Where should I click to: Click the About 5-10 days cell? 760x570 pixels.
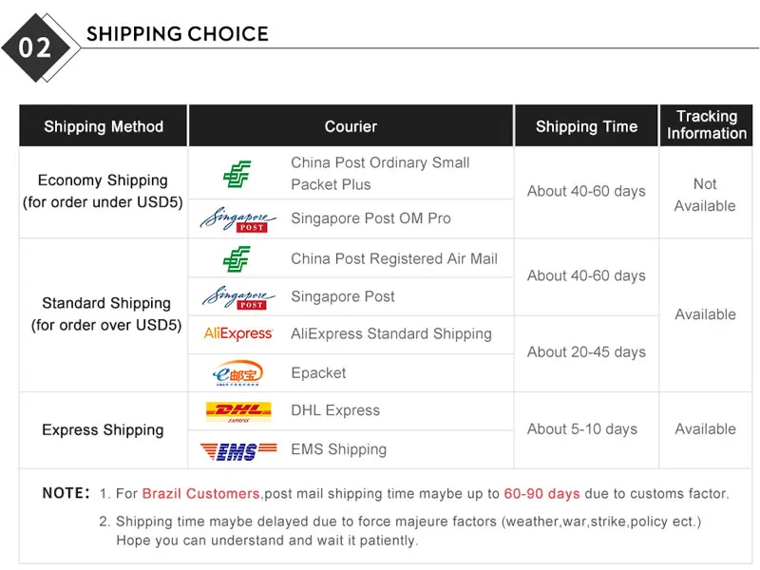(x=582, y=429)
